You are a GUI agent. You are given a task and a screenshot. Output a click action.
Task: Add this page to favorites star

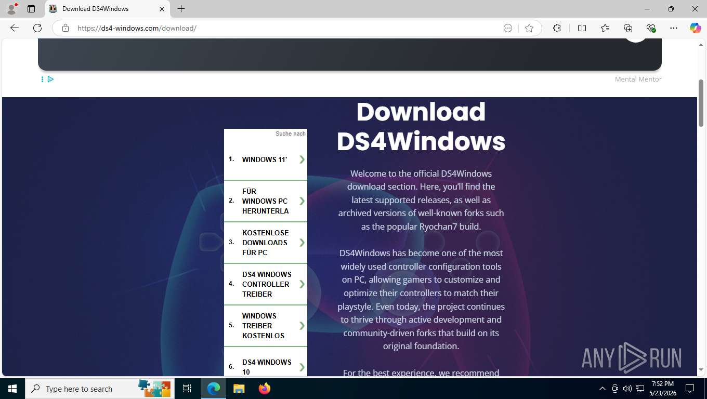click(x=529, y=28)
